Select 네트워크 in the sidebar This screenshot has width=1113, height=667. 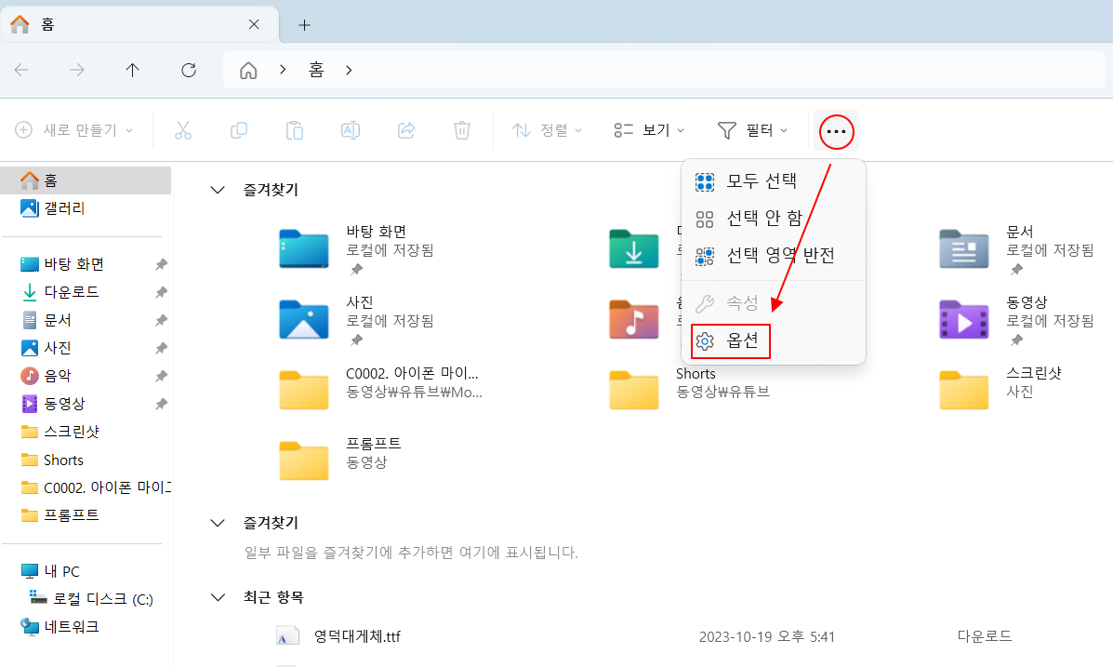click(86, 626)
